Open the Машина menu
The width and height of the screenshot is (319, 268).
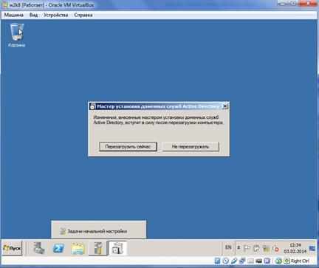(x=14, y=15)
